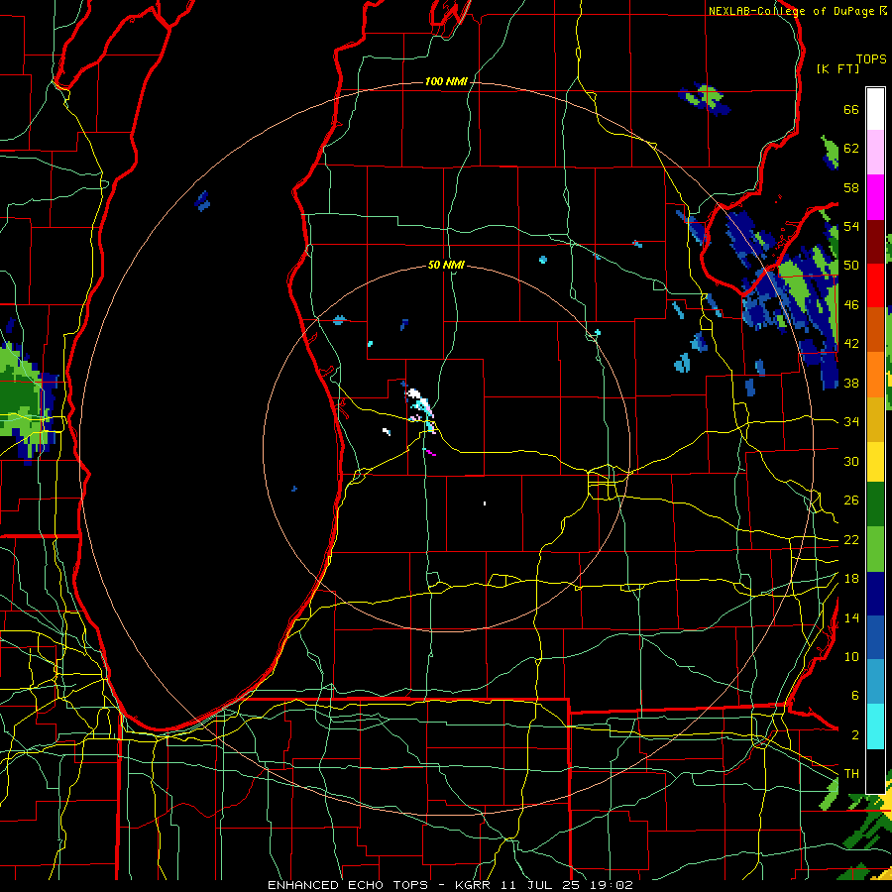This screenshot has height=892, width=892.
Task: Click the 6 legend value
Action: coord(854,696)
